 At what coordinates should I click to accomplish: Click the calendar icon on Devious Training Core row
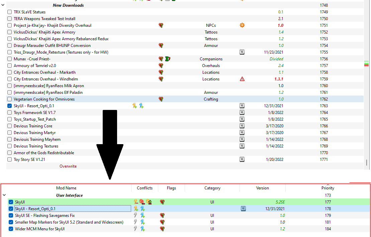[242, 126]
